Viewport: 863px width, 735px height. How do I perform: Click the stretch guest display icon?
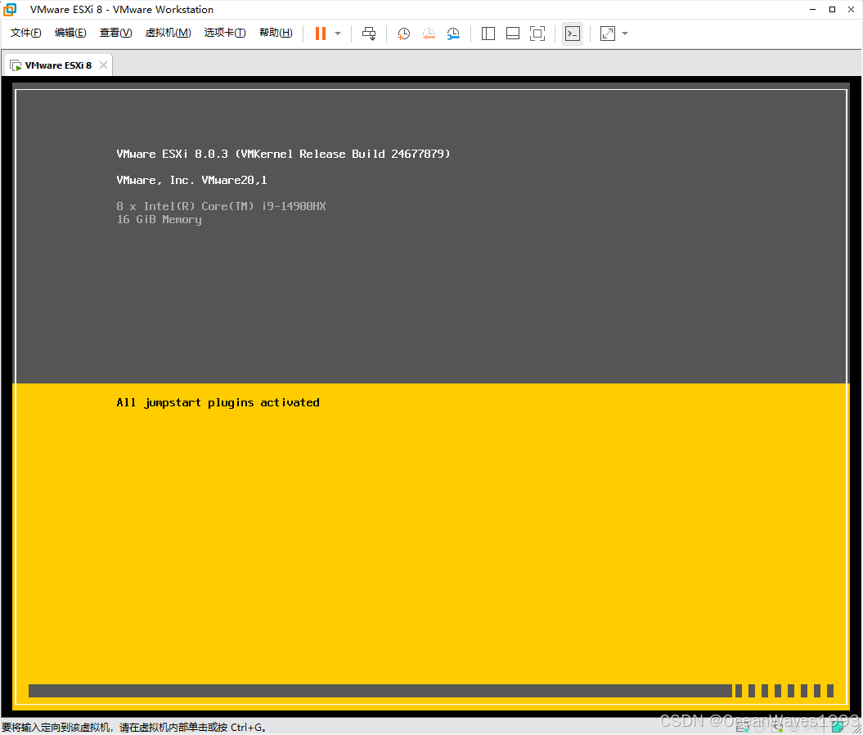click(608, 34)
